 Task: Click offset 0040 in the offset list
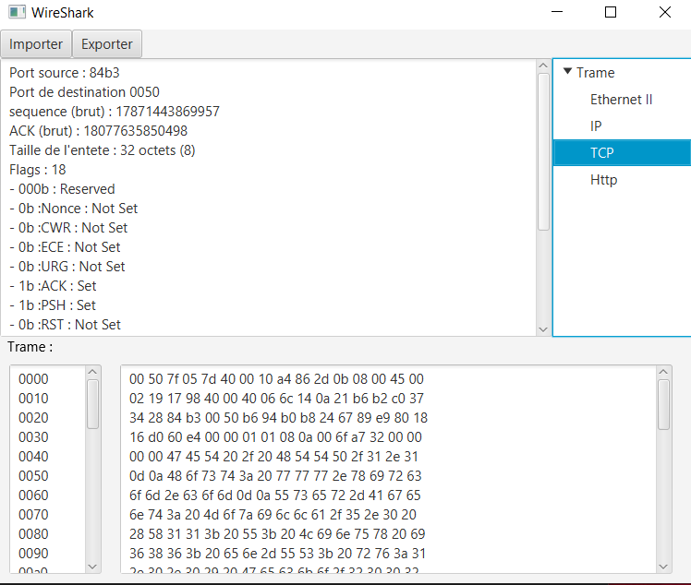[x=33, y=457]
